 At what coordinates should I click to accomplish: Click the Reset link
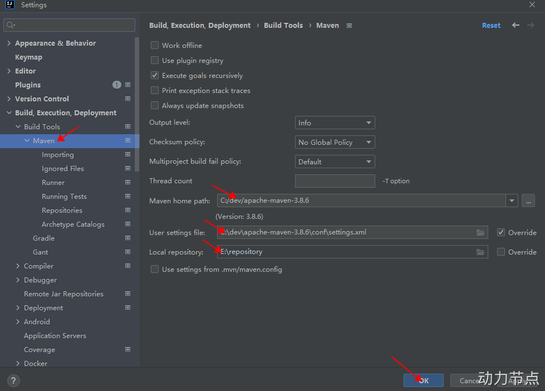pyautogui.click(x=491, y=26)
